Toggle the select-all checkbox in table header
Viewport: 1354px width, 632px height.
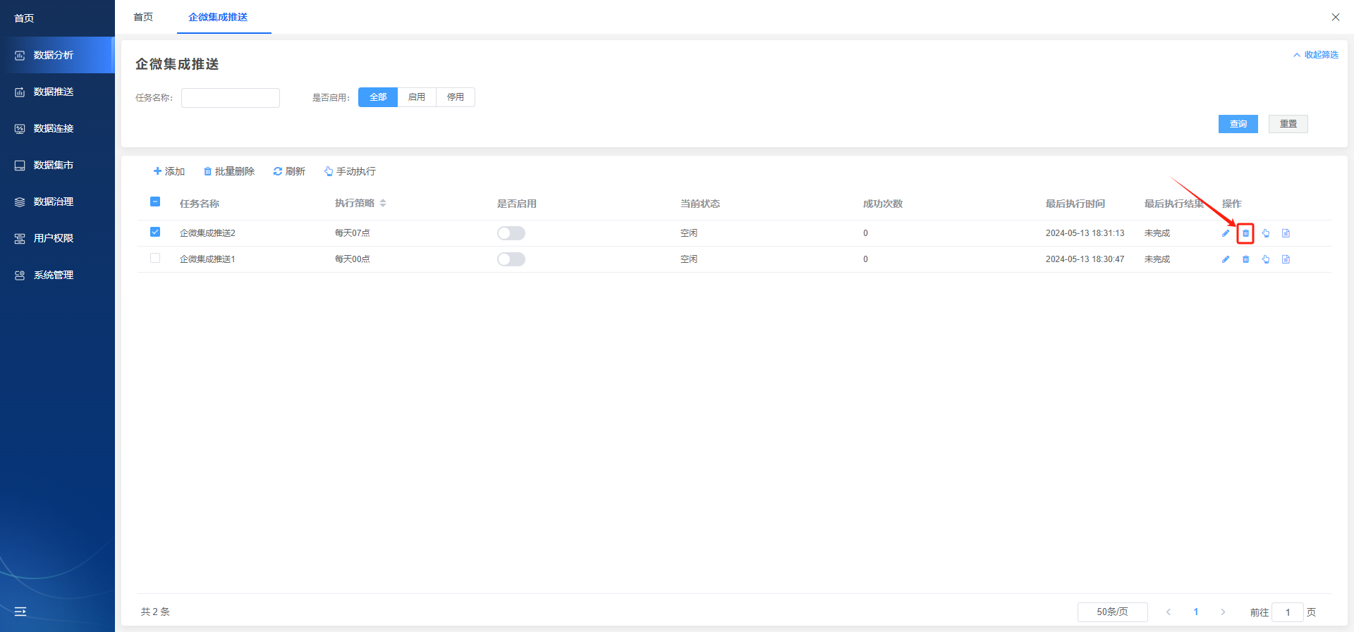point(155,202)
